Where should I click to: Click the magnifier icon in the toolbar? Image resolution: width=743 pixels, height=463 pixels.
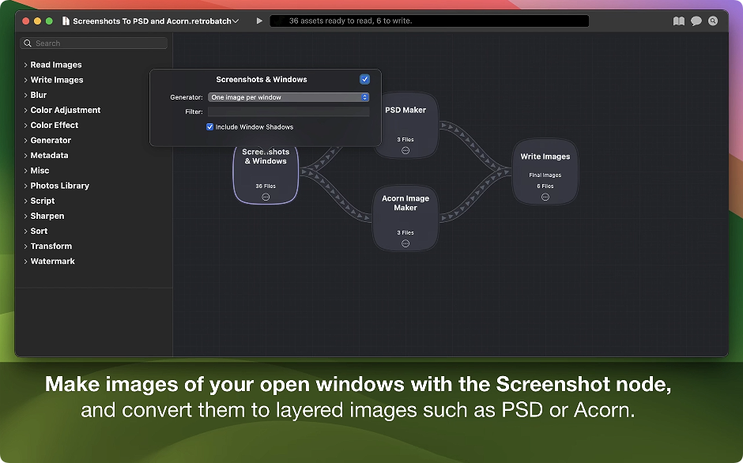point(713,21)
